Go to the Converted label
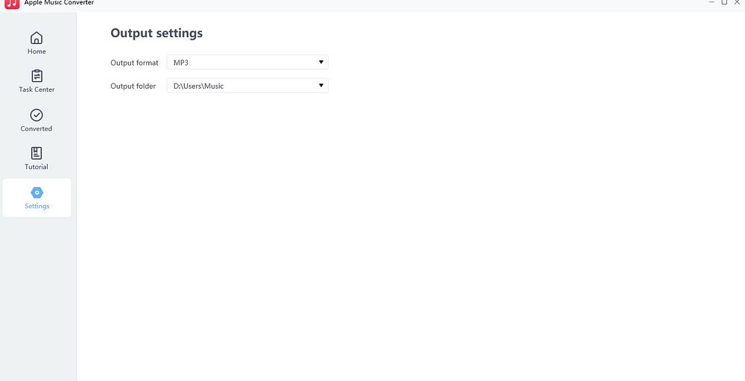745x381 pixels. pyautogui.click(x=37, y=128)
